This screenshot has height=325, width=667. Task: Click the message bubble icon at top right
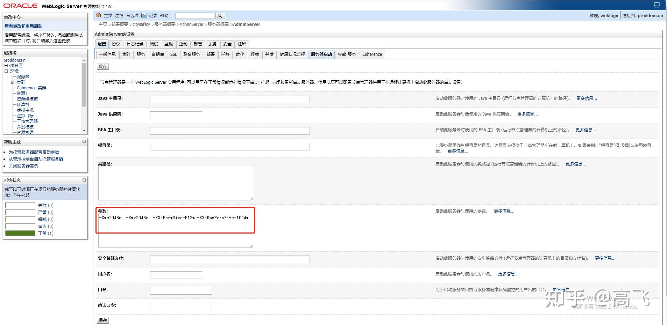click(x=657, y=4)
